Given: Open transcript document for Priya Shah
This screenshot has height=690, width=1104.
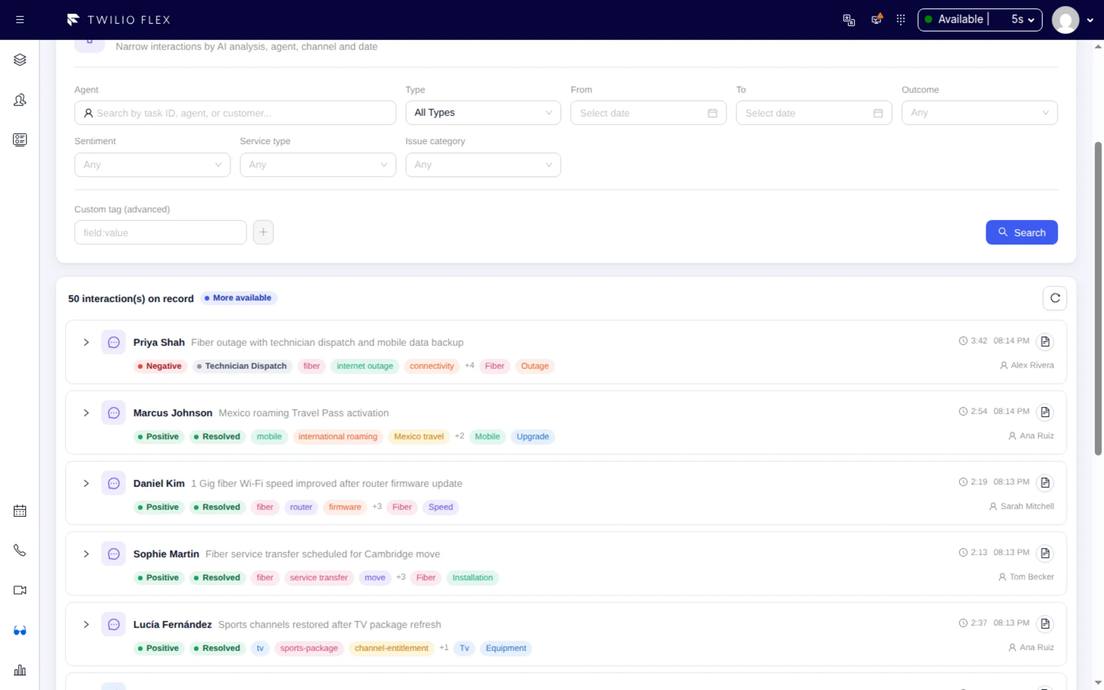Looking at the screenshot, I should (x=1045, y=342).
